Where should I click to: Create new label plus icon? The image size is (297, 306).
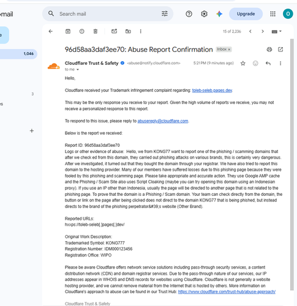coord(32,131)
